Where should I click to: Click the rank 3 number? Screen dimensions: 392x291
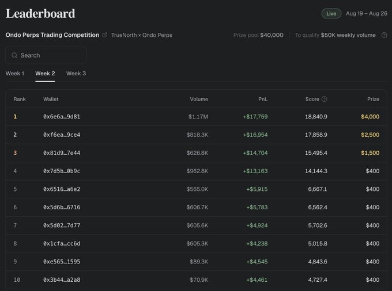coord(15,153)
